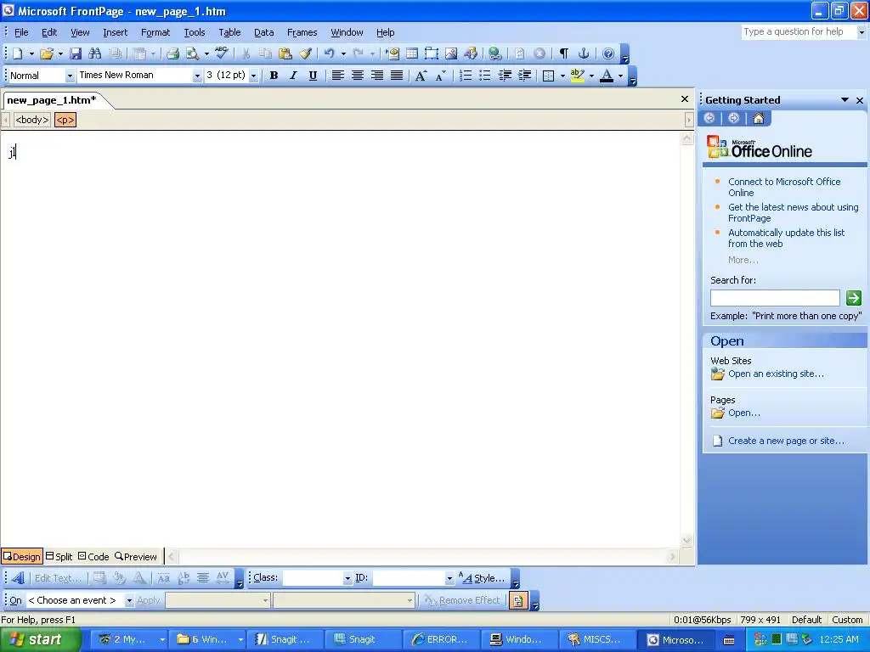Screen dimensions: 870x652
Task: Click the Open folder toolbar icon
Action: pyautogui.click(x=47, y=53)
